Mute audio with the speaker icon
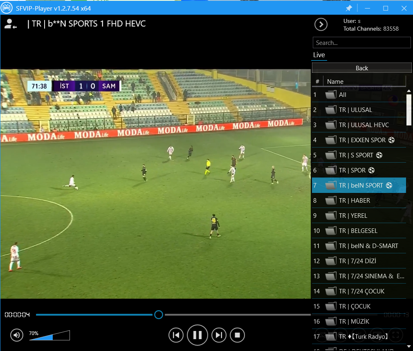Screen dimensions: 413x351 pyautogui.click(x=17, y=335)
